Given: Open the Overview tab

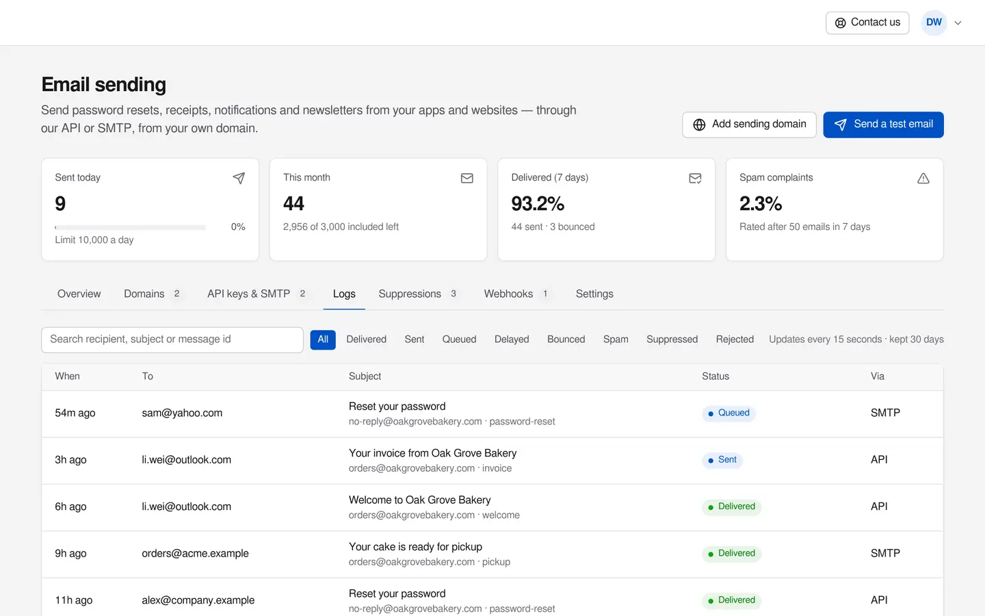Looking at the screenshot, I should tap(79, 294).
